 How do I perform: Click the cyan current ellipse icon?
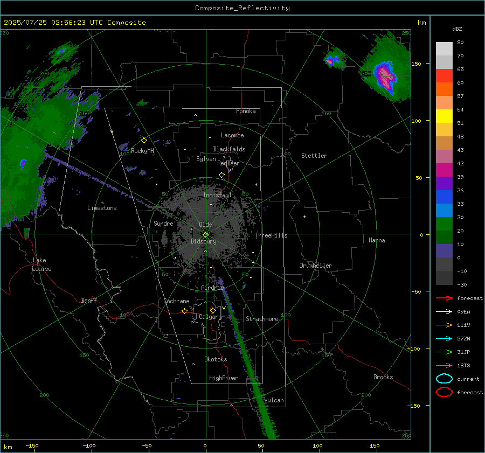coord(444,379)
